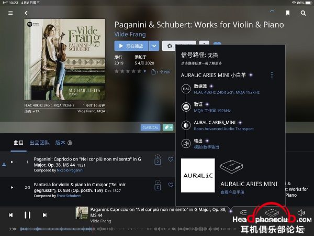Click the AURALiC ARIES_MINI transport icon
314x236 pixels.
coord(186,125)
